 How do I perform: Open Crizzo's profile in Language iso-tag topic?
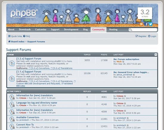coord(23,106)
